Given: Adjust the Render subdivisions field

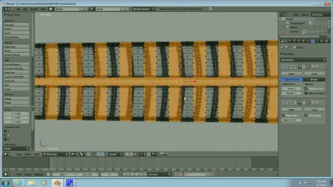Looking at the screenshot, I should (291, 93).
